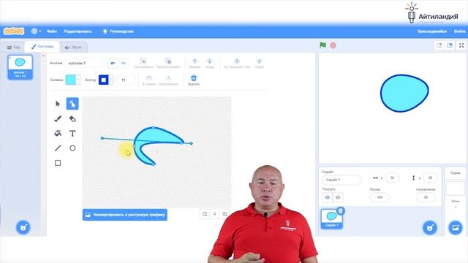Enter full screen stage mode
The height and width of the screenshot is (263, 468).
coord(461,45)
